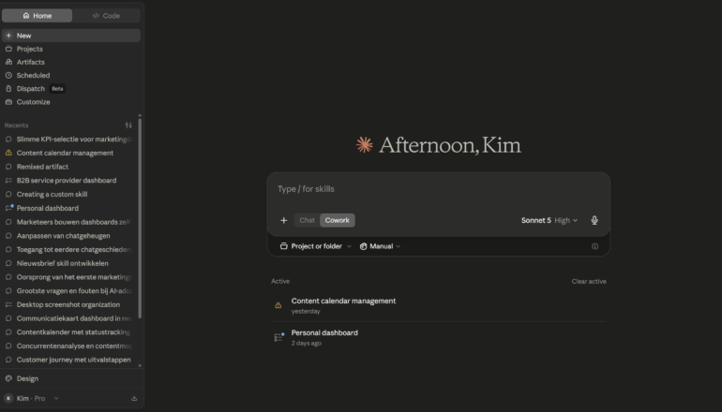Click the microphone voice input icon
This screenshot has width=722, height=412.
594,220
